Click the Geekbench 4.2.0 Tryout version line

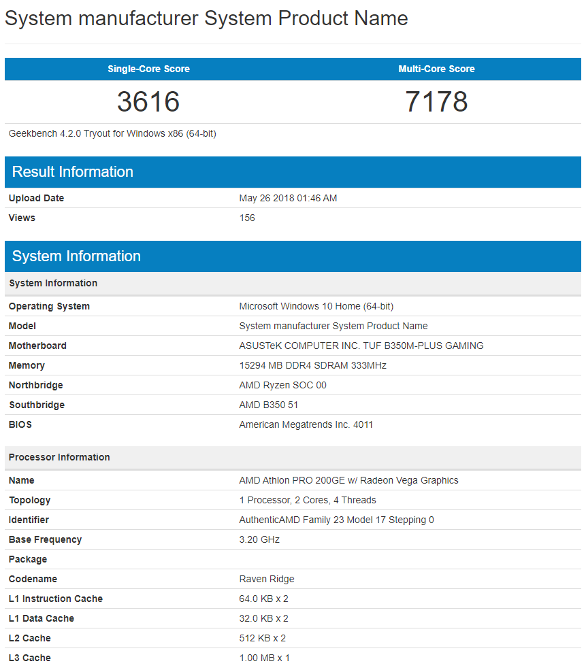(x=112, y=134)
